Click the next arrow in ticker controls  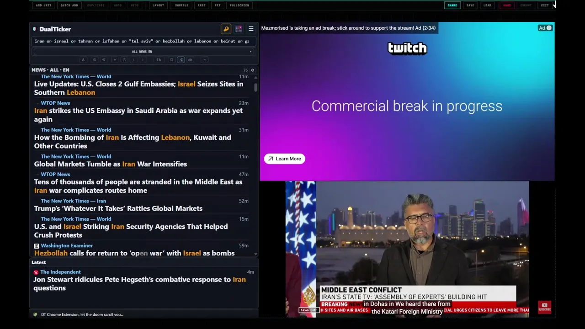[x=143, y=60]
